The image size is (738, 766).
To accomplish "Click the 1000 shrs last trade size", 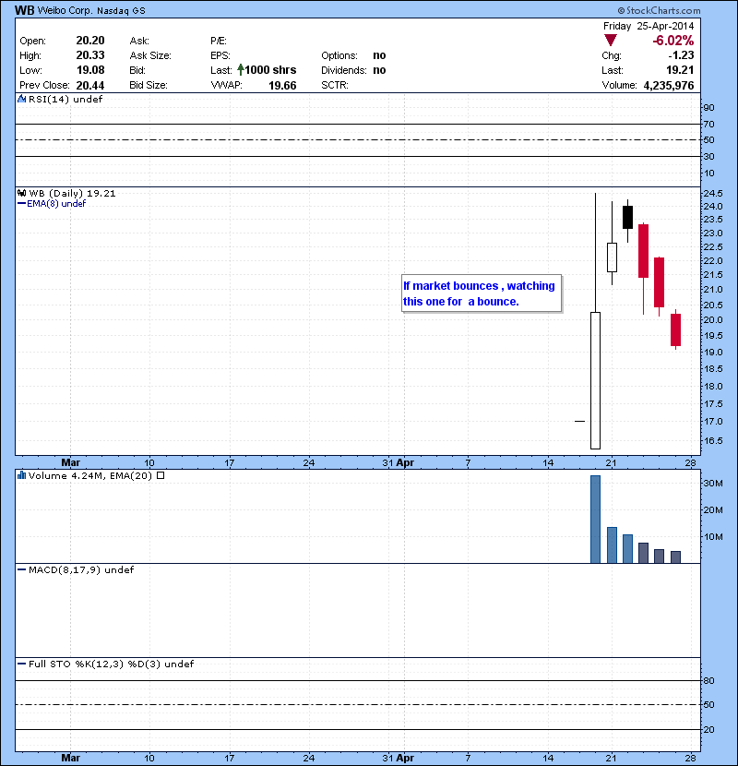I will [x=270, y=70].
